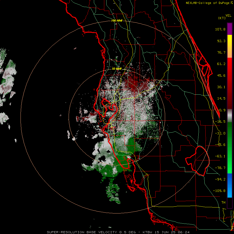This screenshot has width=234, height=234.
Task: Click the 45.6 scale label
Action: (x=221, y=75)
